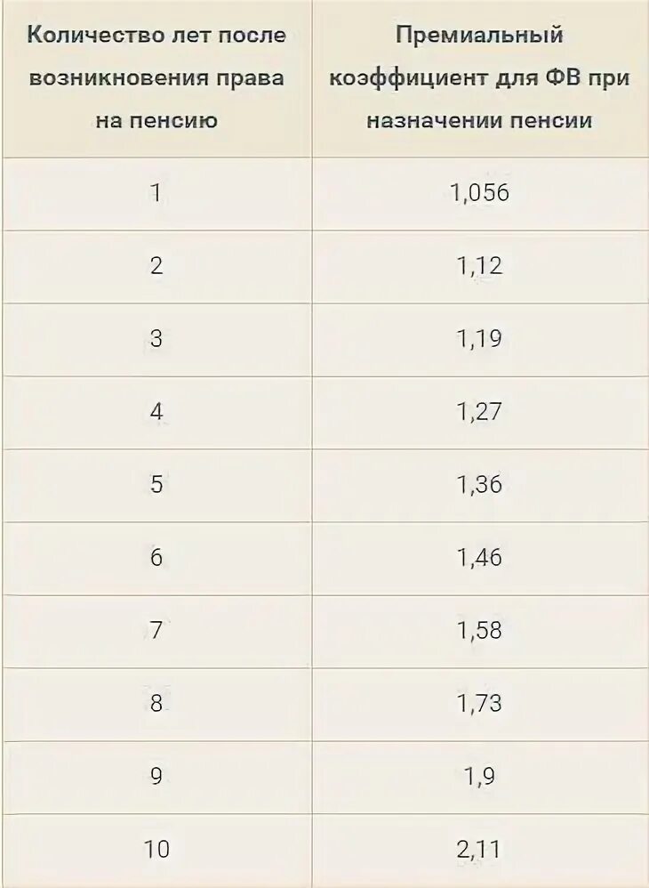Click the premium coefficient column header
Screen dimensions: 649x888
(x=480, y=78)
